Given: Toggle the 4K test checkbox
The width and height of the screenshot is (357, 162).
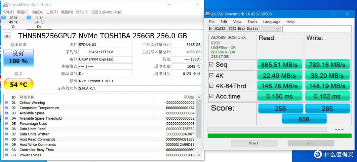Looking at the screenshot, I should [x=211, y=75].
